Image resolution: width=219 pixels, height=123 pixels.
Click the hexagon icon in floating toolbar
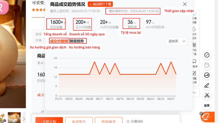point(207,55)
